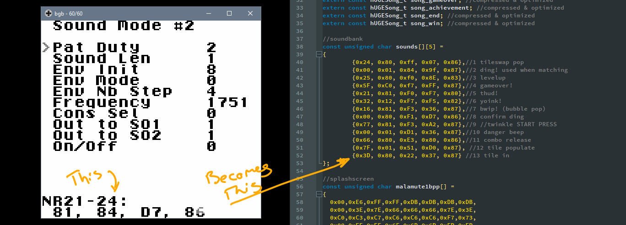
Task: Select the Frequency 1751 row
Action: coord(150,102)
